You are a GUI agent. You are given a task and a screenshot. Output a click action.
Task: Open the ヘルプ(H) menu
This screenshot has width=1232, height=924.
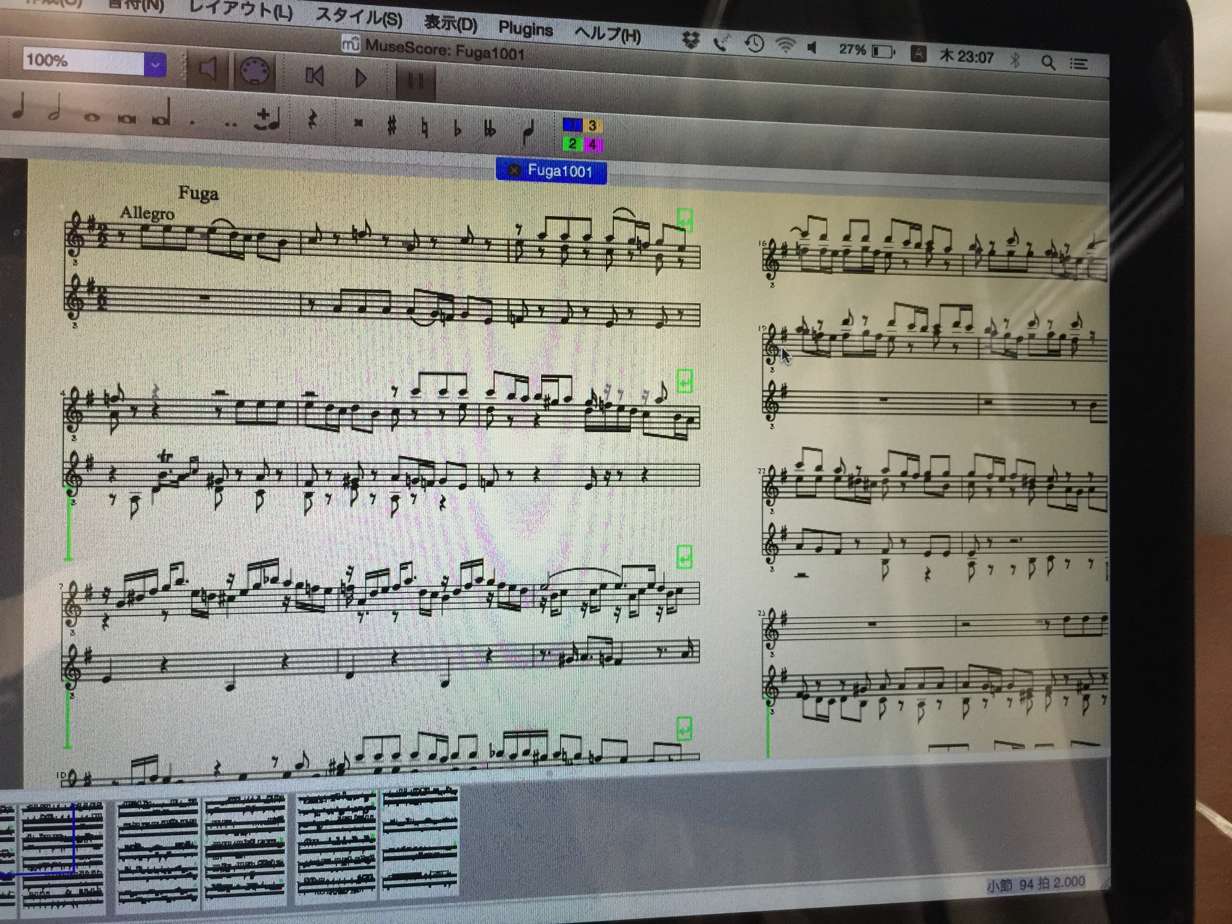pos(607,34)
